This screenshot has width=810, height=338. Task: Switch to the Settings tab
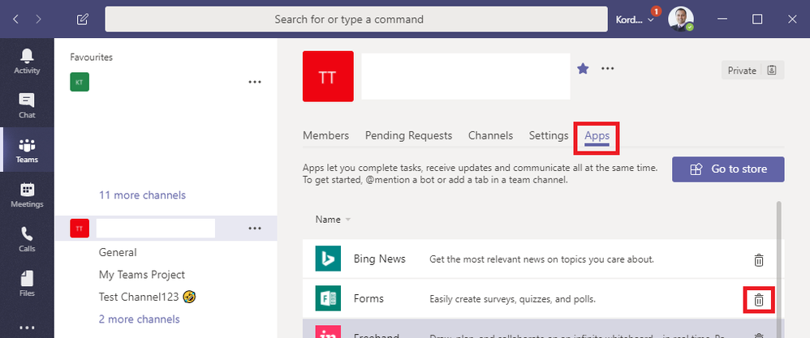(549, 135)
